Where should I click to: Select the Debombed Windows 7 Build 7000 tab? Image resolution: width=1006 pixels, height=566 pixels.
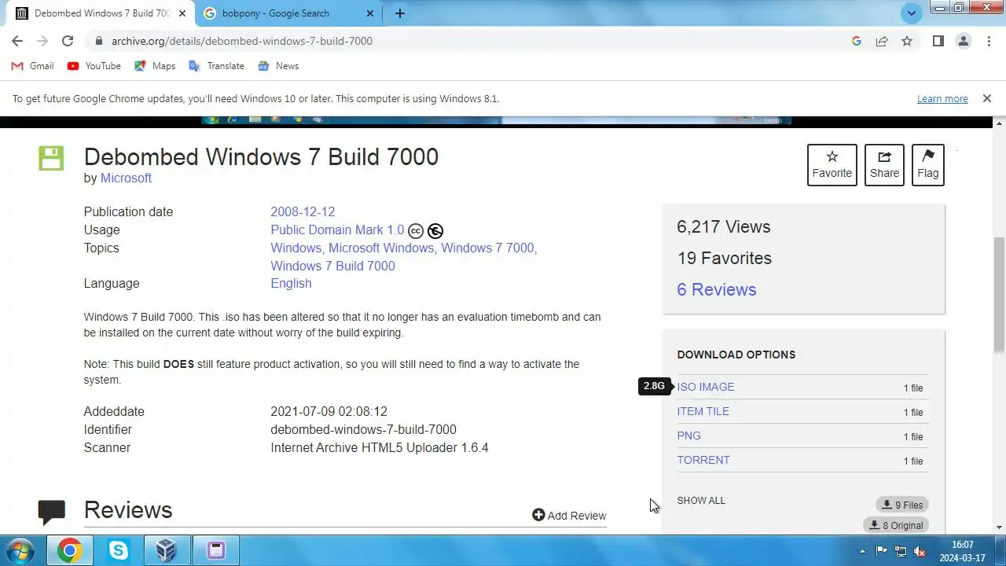pyautogui.click(x=101, y=13)
